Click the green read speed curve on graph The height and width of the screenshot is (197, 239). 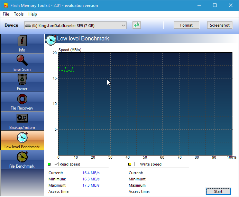66,69
